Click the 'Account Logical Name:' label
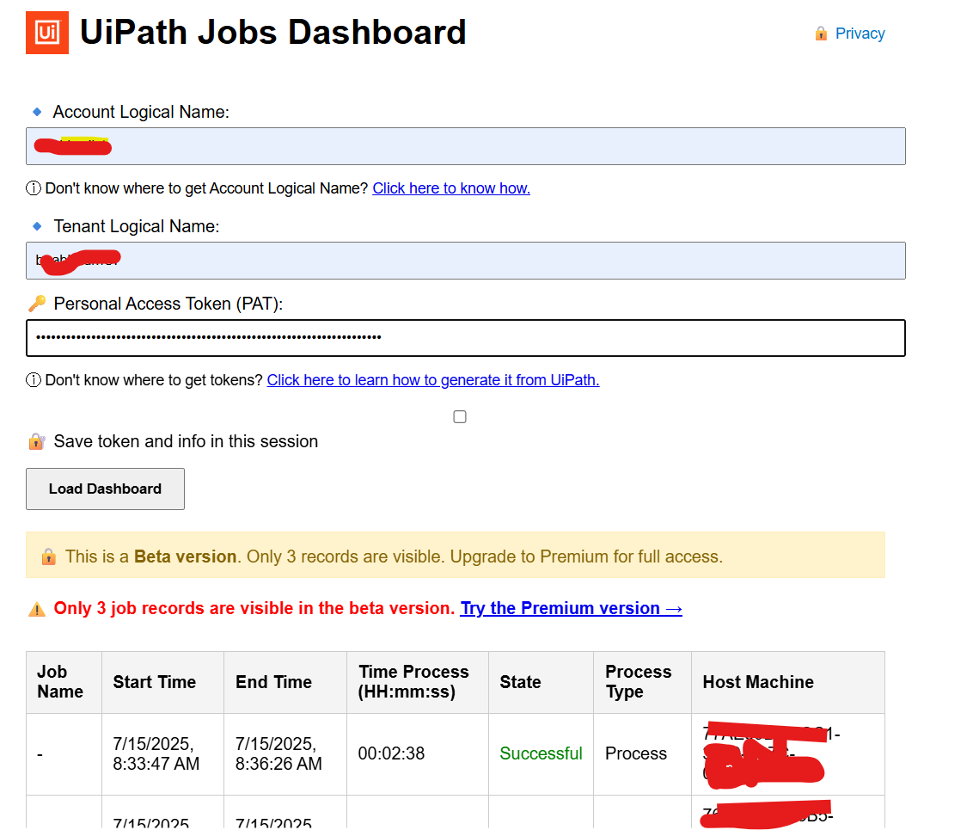The width and height of the screenshot is (973, 830). 141,112
